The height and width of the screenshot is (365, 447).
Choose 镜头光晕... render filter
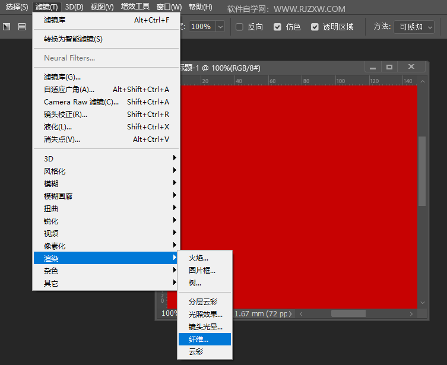tap(205, 327)
